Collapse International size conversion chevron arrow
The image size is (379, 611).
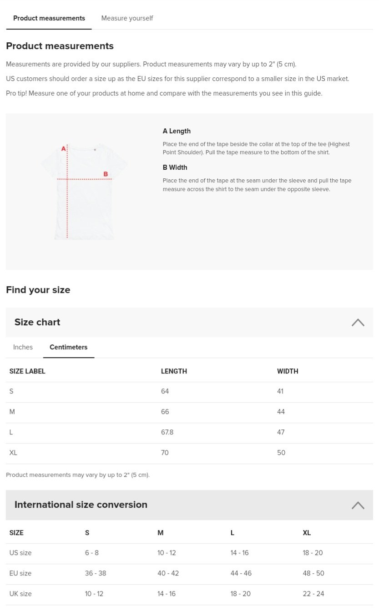tap(358, 505)
